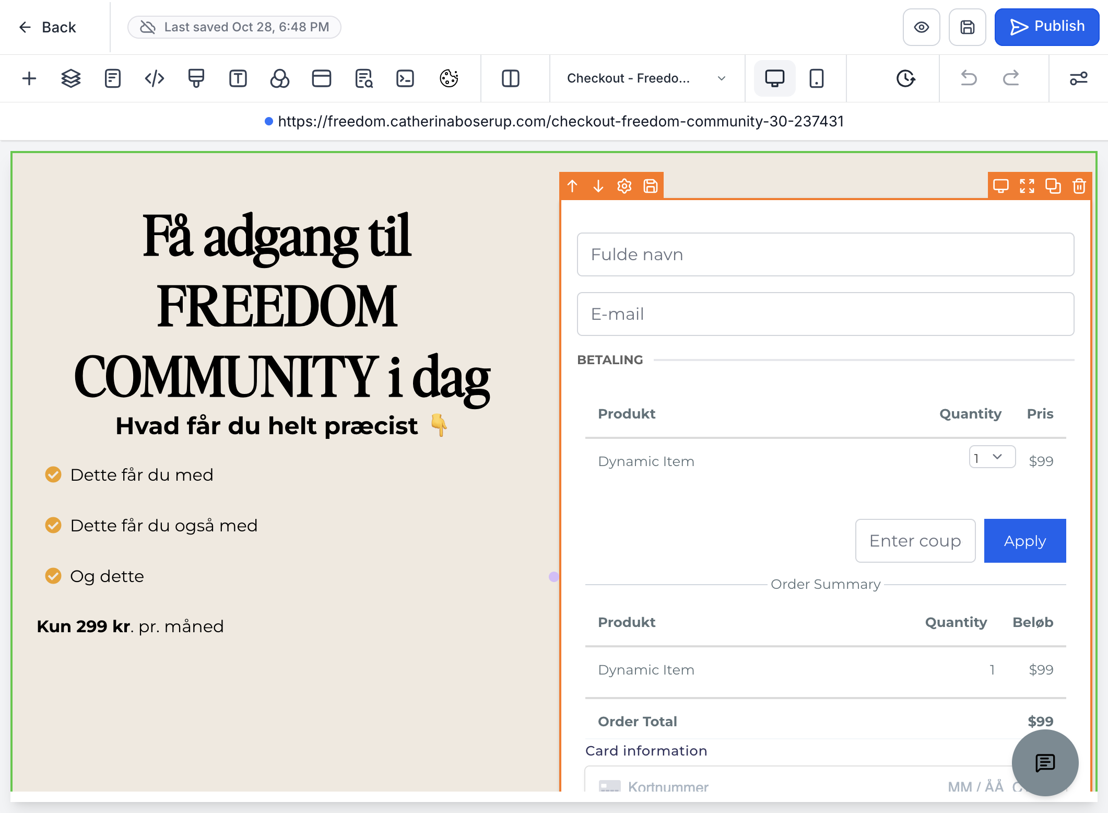Click the add element plus icon
Viewport: 1108px width, 813px height.
pos(29,78)
